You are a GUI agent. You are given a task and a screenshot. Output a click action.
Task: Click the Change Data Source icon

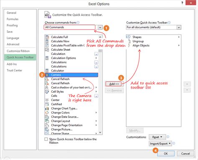tap(47, 117)
